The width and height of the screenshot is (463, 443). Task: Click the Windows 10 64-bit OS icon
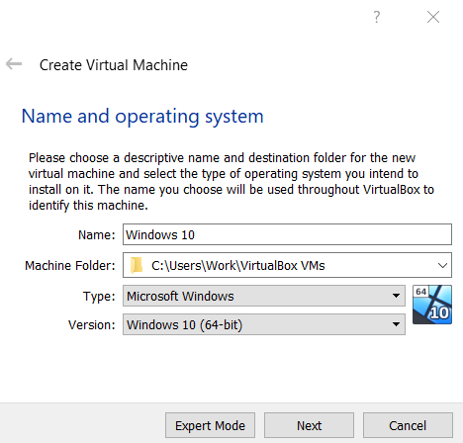(x=432, y=305)
